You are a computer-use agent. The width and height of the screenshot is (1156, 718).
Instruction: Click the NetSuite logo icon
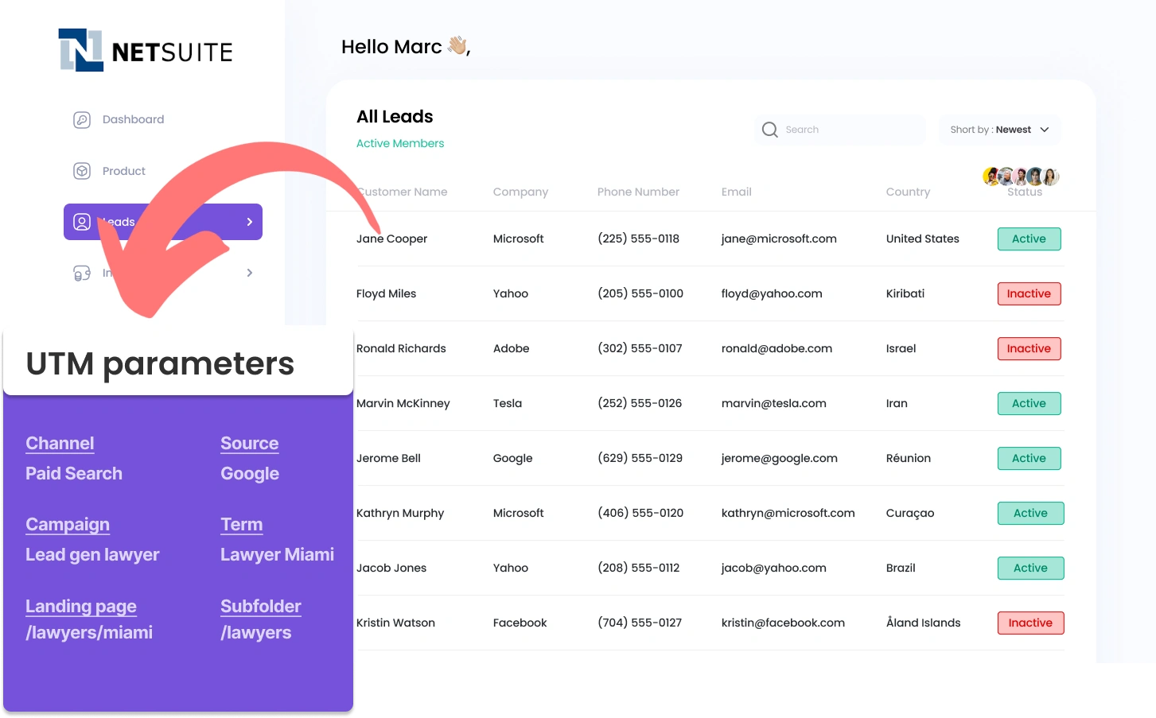(x=81, y=50)
